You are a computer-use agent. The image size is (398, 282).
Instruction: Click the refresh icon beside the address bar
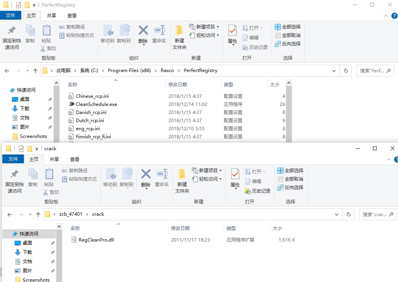click(x=348, y=214)
